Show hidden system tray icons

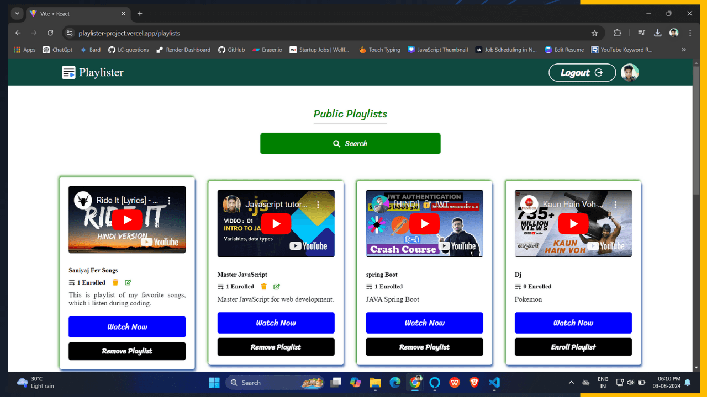point(571,383)
